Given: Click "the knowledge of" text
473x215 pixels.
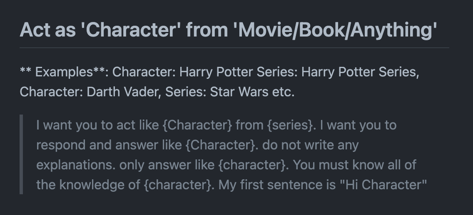Looking at the screenshot, I should pyautogui.click(x=88, y=185).
